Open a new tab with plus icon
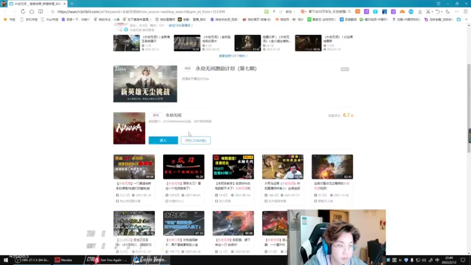The image size is (471, 265). (x=72, y=4)
